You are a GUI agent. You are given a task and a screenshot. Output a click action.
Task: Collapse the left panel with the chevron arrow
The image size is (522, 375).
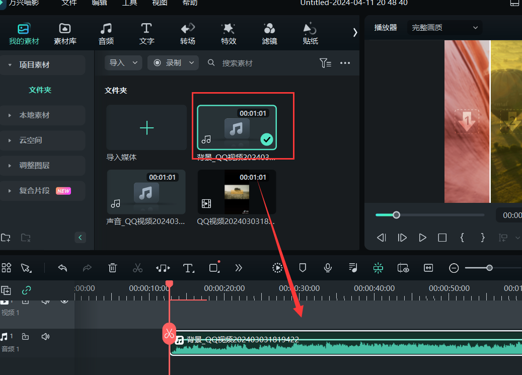(x=80, y=237)
